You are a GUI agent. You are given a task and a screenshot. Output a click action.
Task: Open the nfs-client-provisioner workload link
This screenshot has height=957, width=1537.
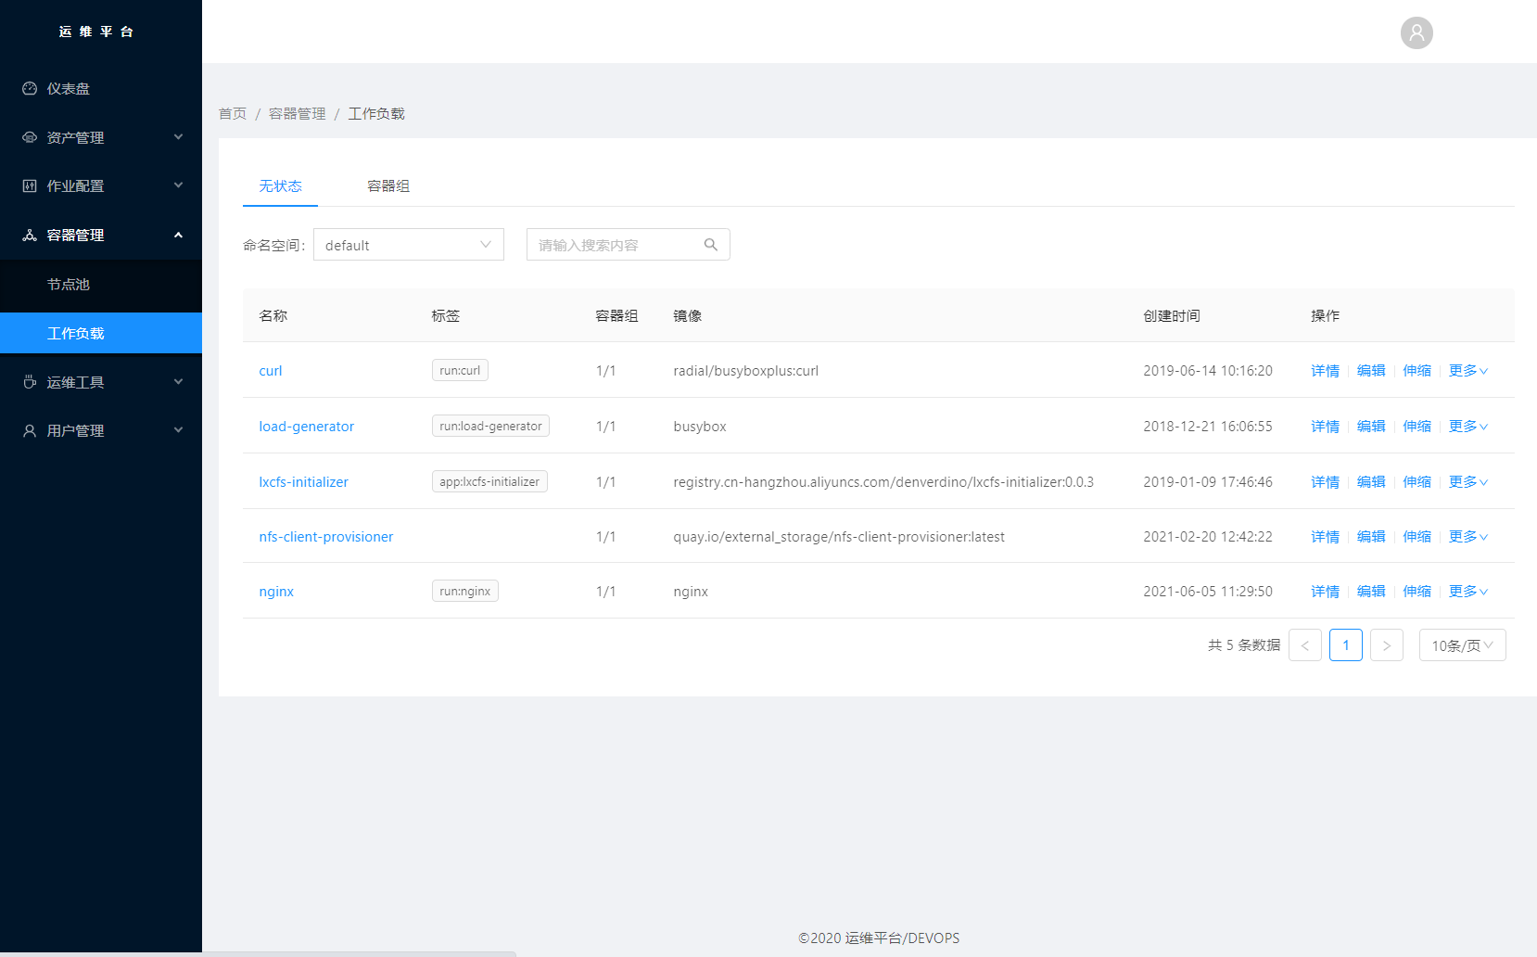[x=326, y=537]
